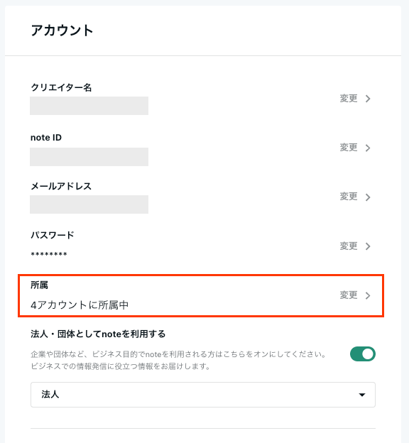Open the 法人 dropdown box
The image size is (409, 443).
(x=203, y=395)
